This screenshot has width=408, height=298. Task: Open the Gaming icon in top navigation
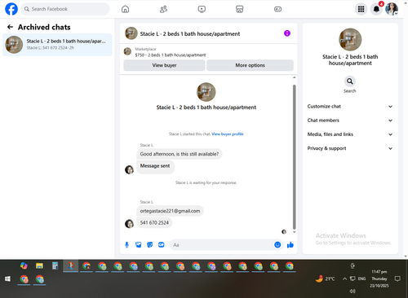[x=277, y=9]
